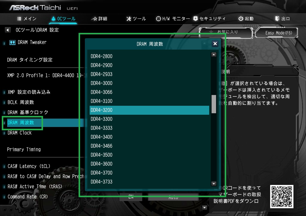Select DDR4-3500 frequency
306x216 pixels.
point(149,155)
